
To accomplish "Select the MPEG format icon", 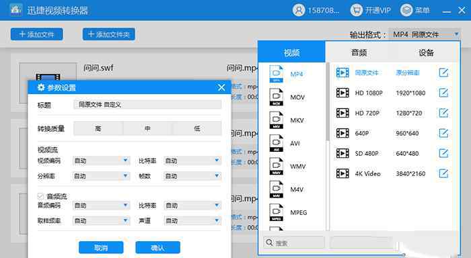I will 277,212.
